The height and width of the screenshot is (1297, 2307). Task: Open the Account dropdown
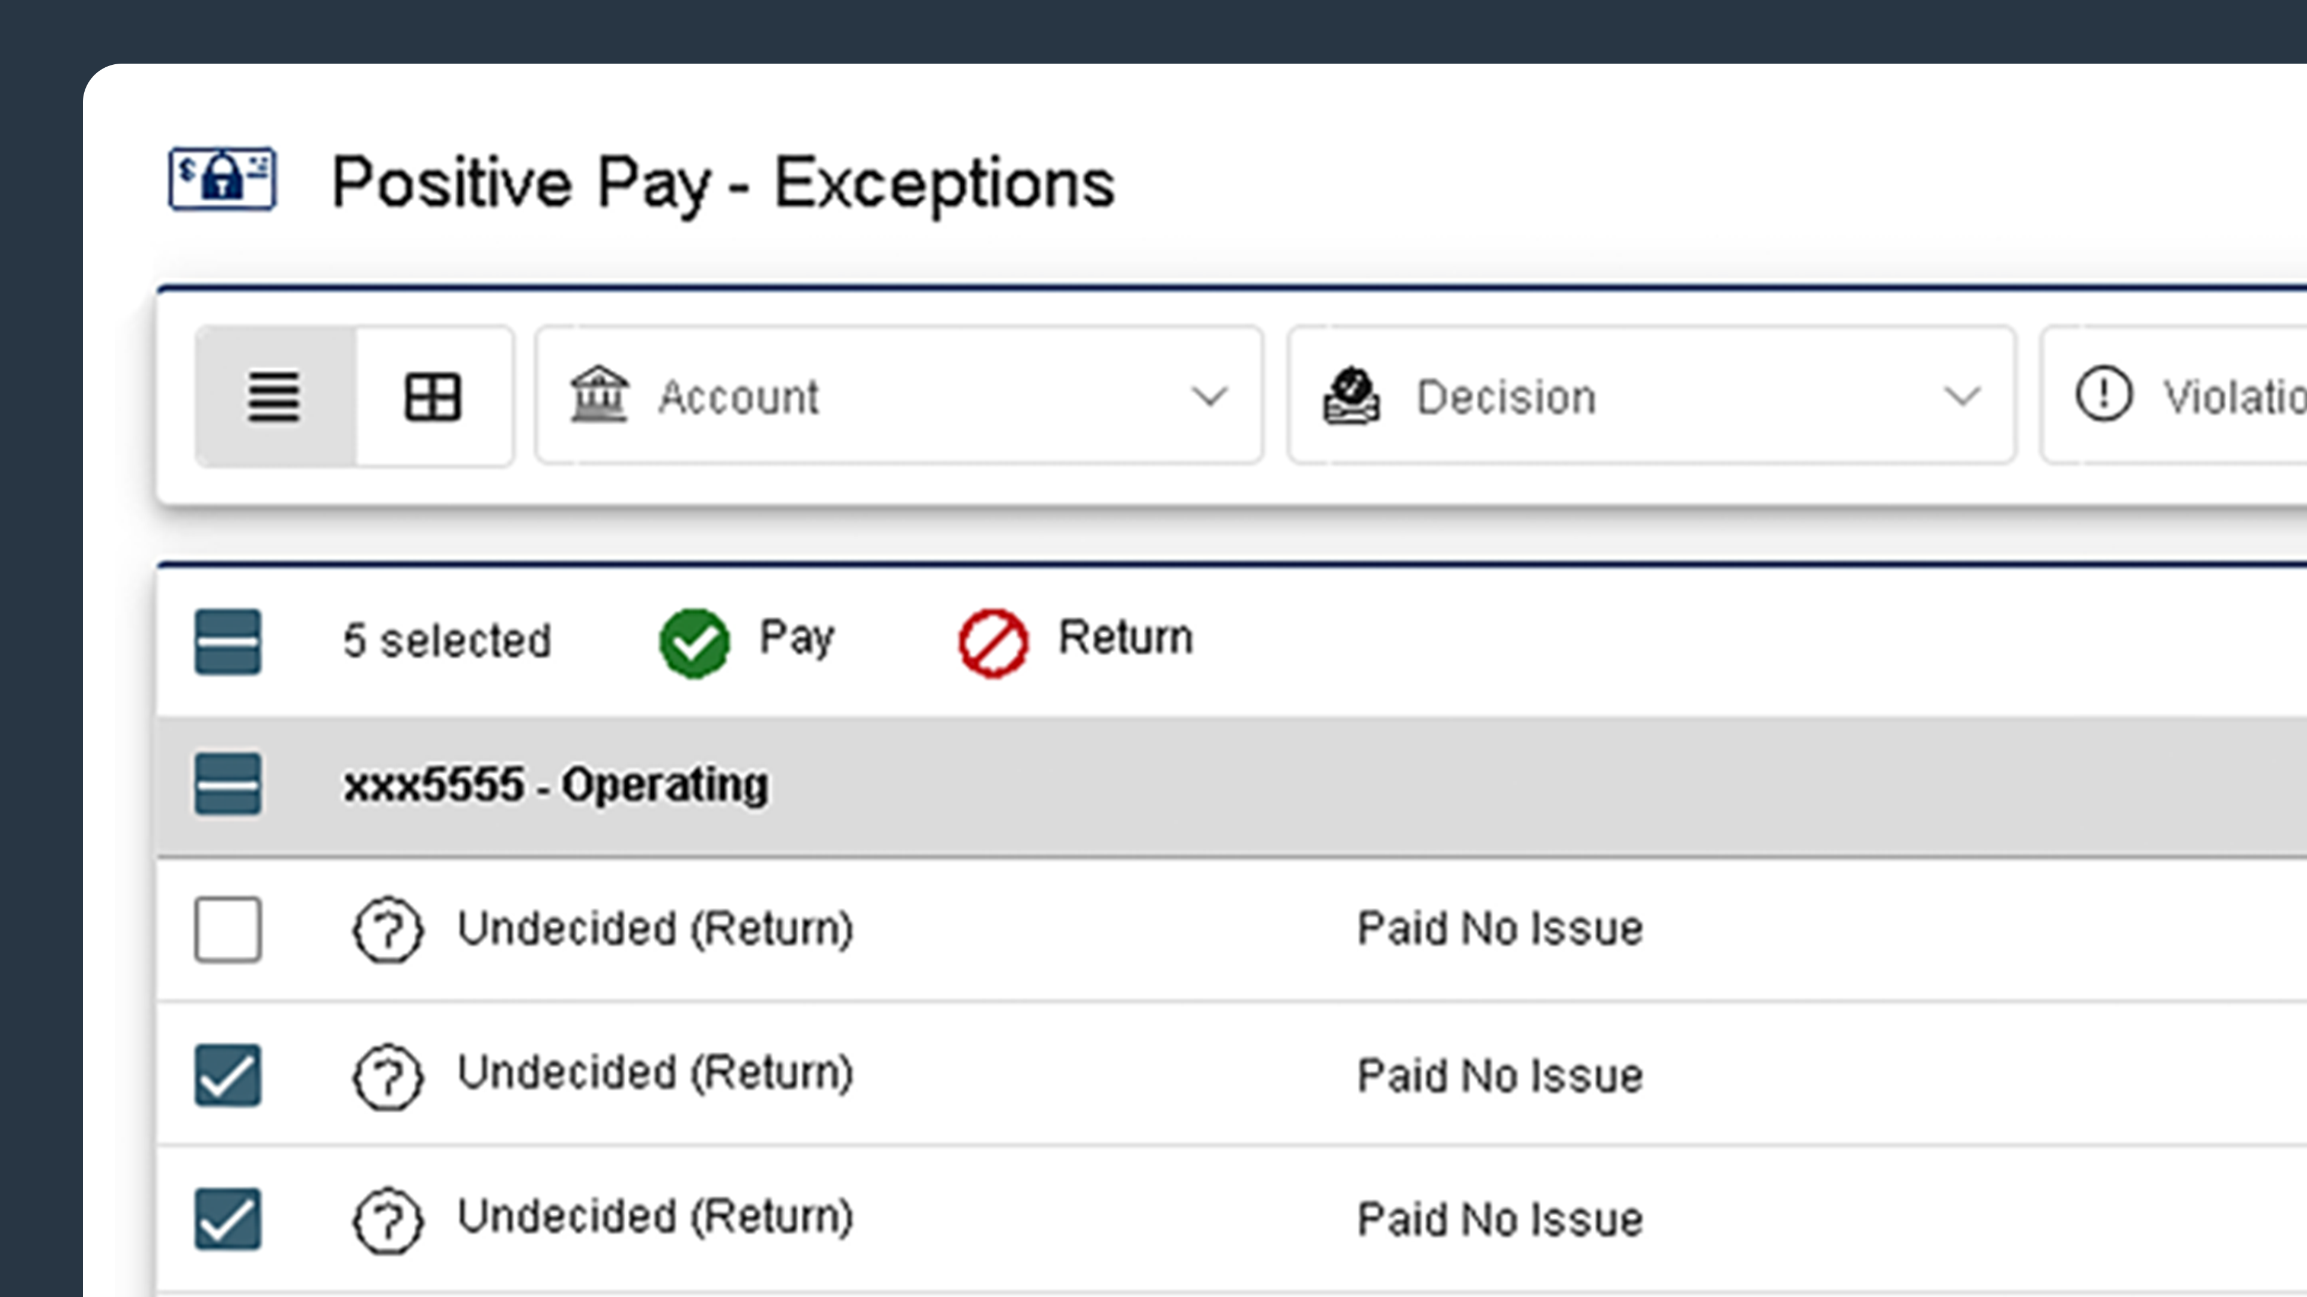click(899, 396)
